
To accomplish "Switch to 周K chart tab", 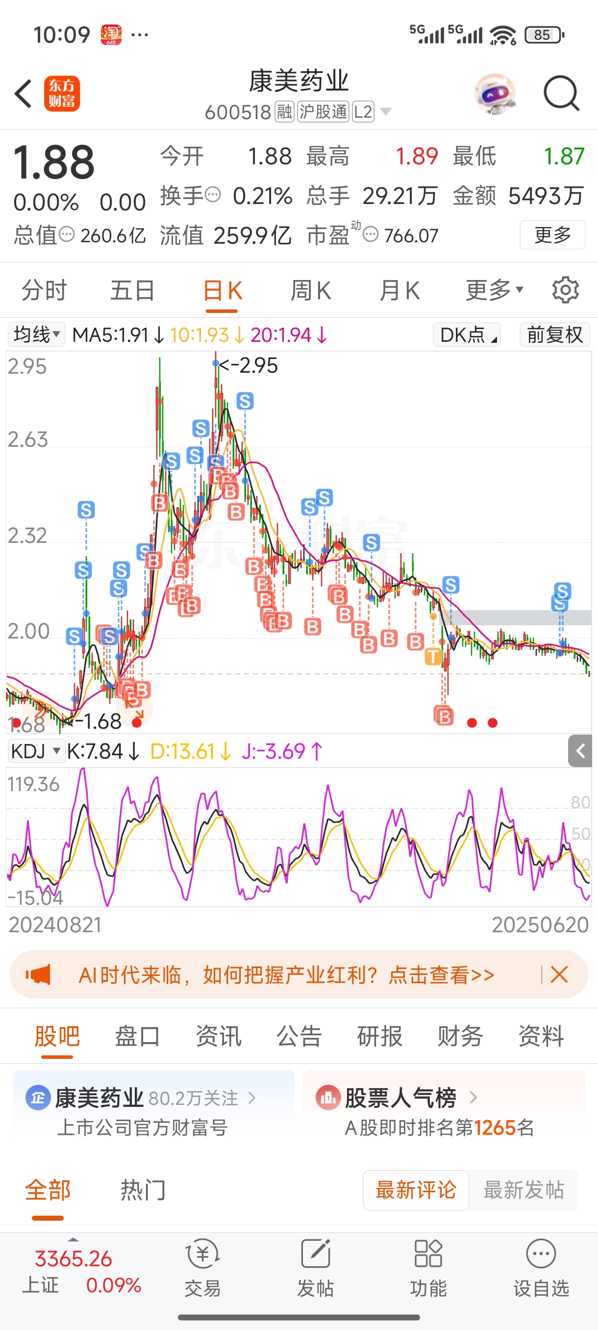I will (x=311, y=290).
